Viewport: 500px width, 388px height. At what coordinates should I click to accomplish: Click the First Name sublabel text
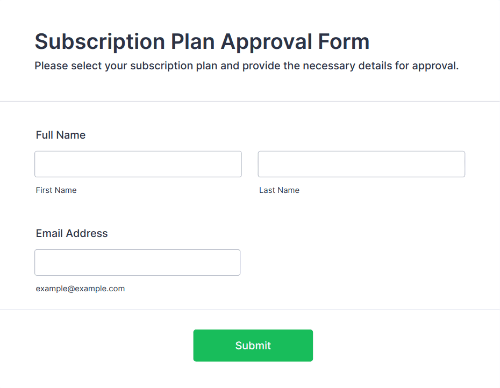(x=56, y=190)
